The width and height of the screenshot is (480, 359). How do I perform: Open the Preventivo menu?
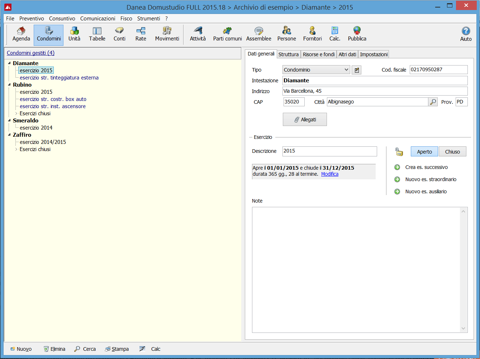32,19
